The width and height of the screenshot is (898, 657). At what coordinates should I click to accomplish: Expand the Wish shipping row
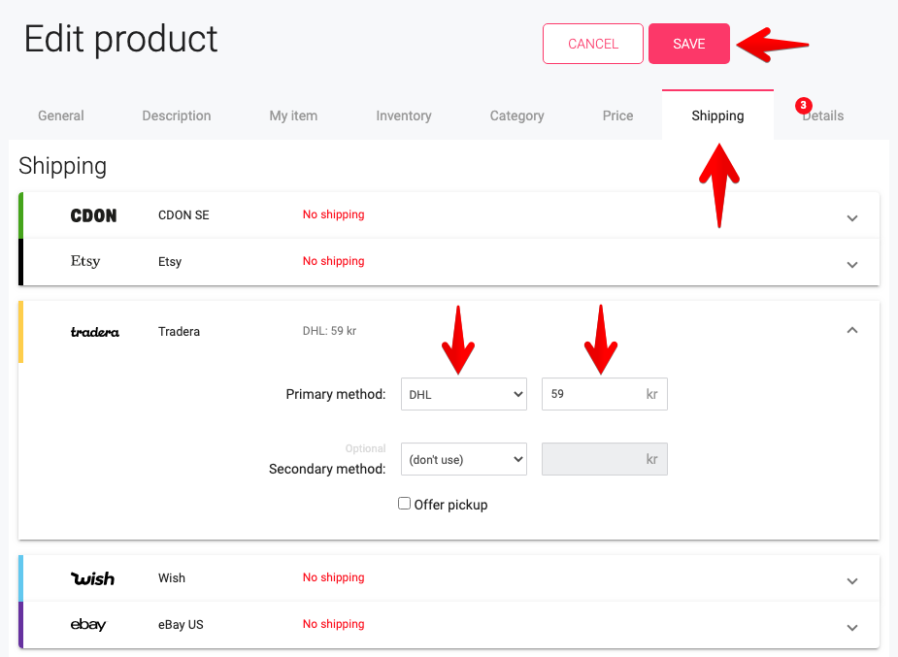(852, 581)
